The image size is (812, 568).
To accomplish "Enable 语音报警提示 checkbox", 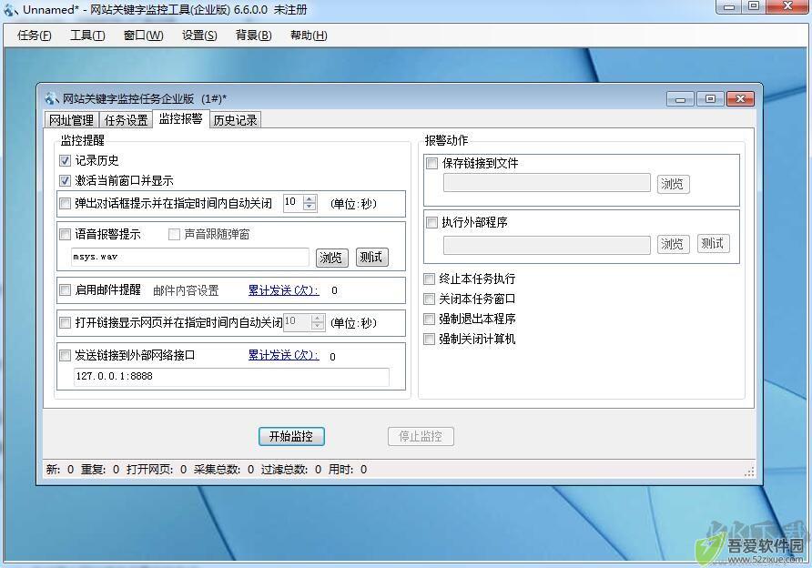I will coord(65,235).
